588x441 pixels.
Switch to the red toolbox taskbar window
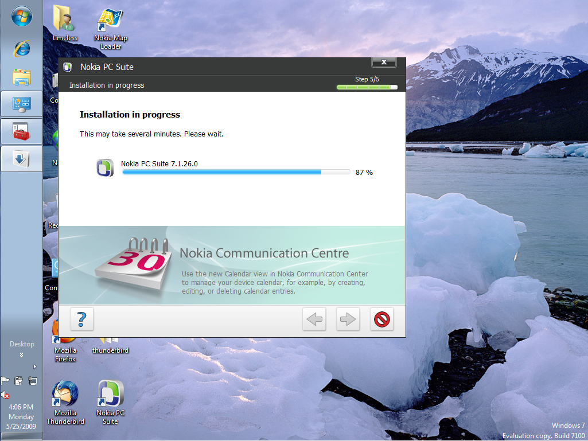point(21,131)
